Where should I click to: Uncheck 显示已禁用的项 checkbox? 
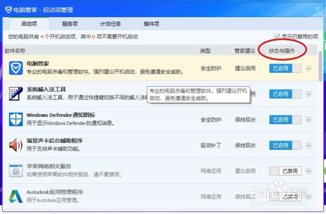pos(277,37)
